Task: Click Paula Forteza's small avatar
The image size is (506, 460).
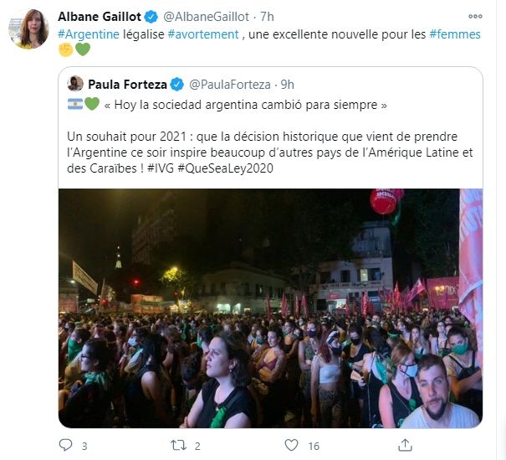Action: pos(75,84)
